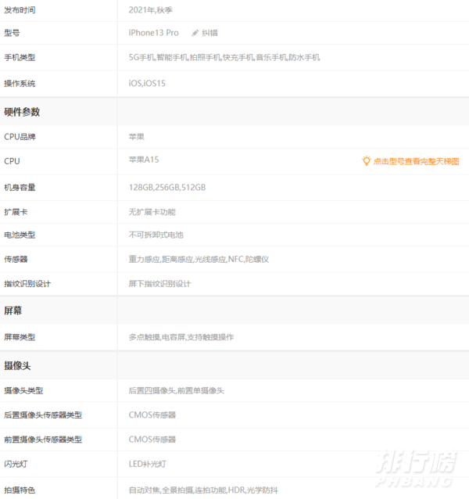469x499 pixels.
Task: Click the 摄像头类型 row label
Action: pyautogui.click(x=23, y=391)
